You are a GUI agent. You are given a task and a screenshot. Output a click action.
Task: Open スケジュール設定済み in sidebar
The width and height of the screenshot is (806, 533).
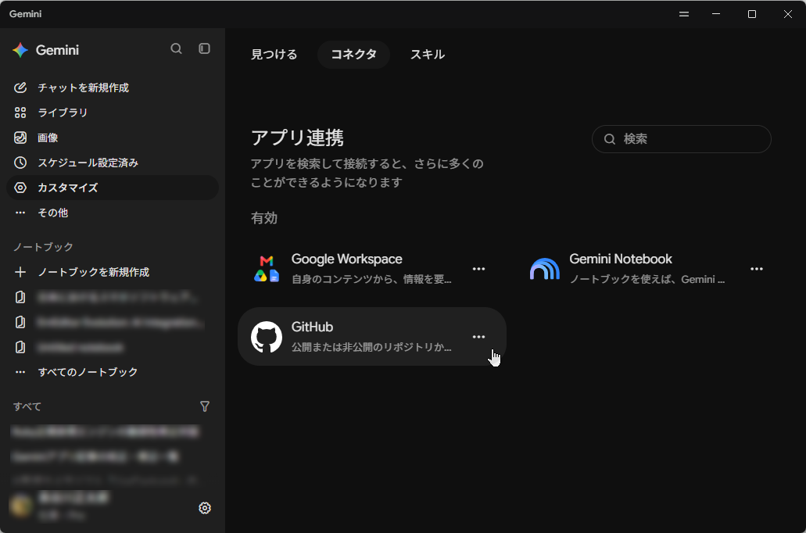tap(113, 163)
